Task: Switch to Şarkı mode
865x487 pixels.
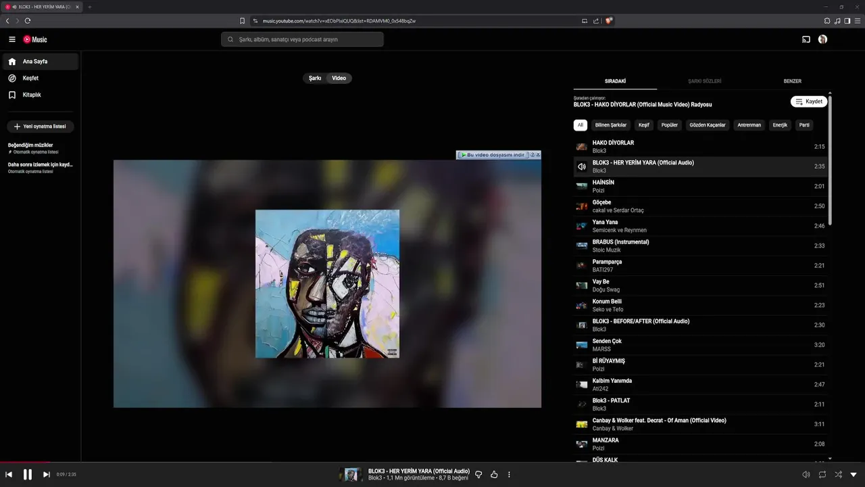Action: [315, 78]
